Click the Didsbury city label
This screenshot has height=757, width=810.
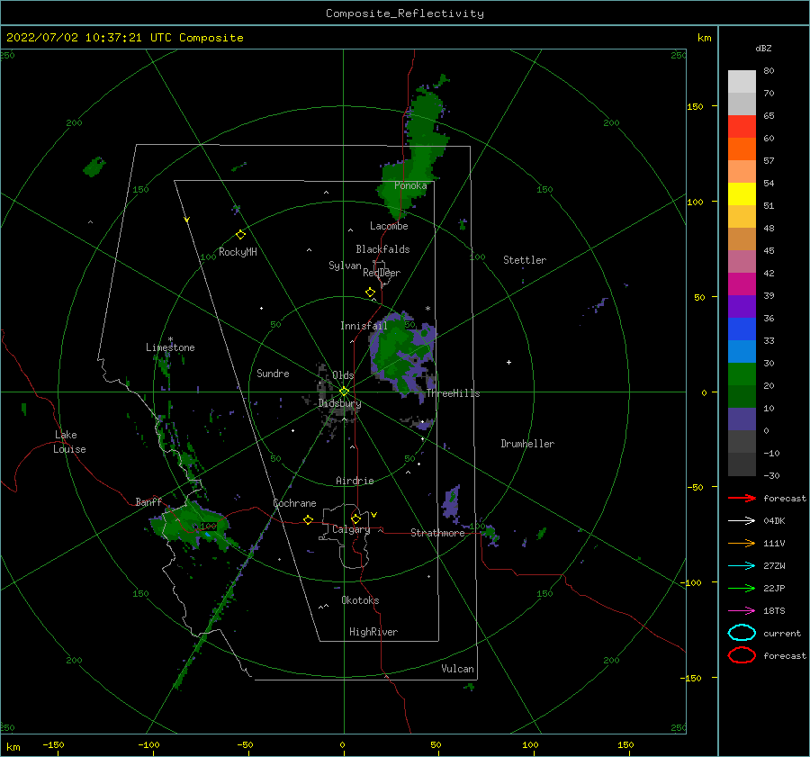pyautogui.click(x=339, y=403)
